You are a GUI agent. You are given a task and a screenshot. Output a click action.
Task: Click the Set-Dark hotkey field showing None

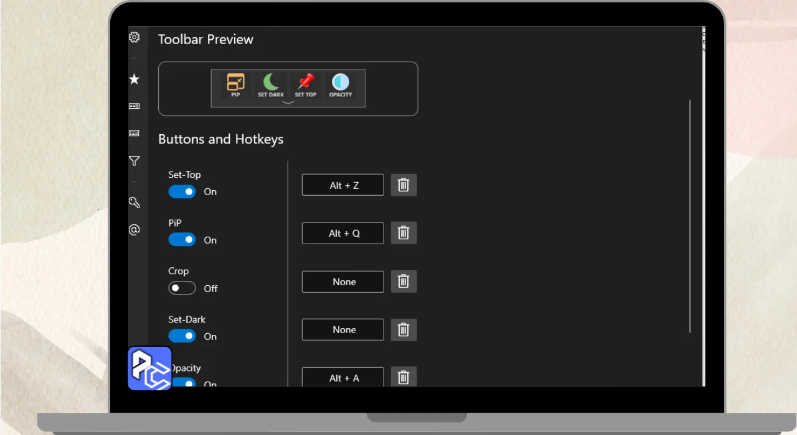click(x=343, y=330)
